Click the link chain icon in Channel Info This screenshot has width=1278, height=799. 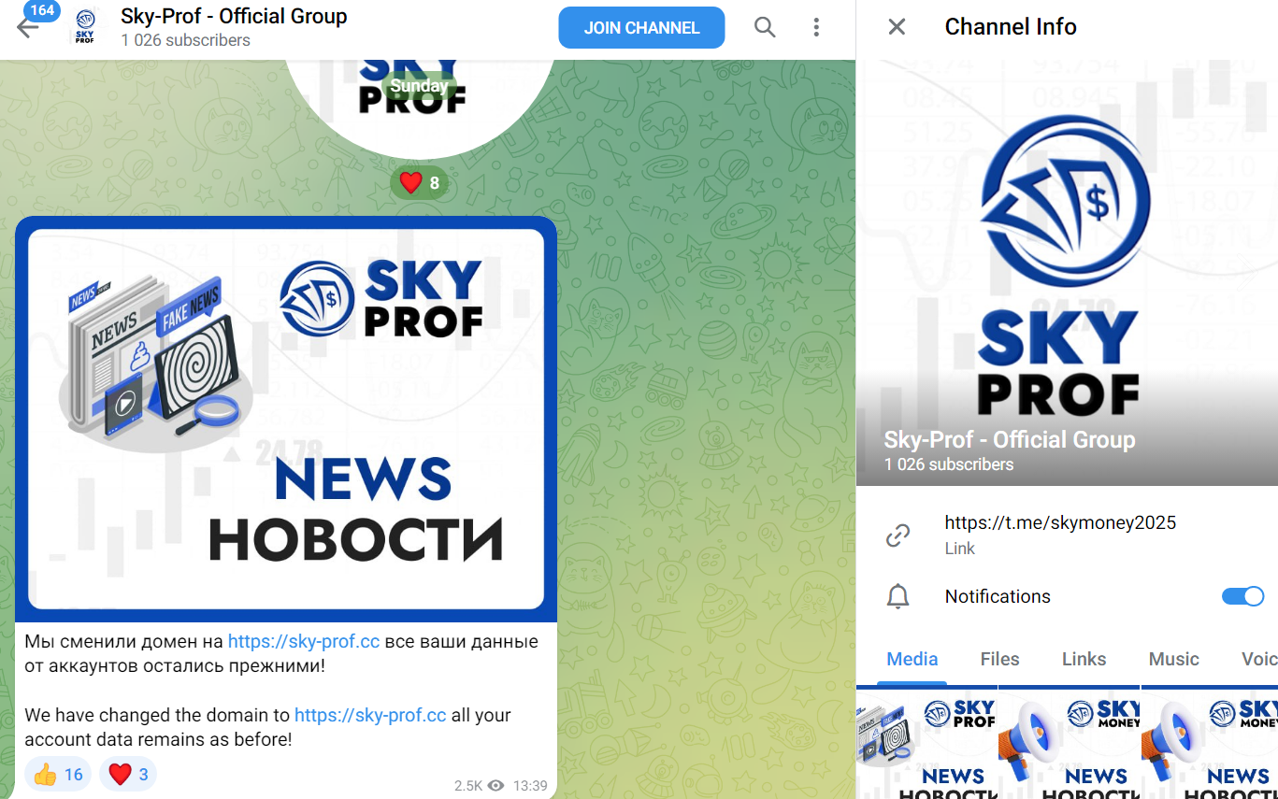(x=897, y=535)
